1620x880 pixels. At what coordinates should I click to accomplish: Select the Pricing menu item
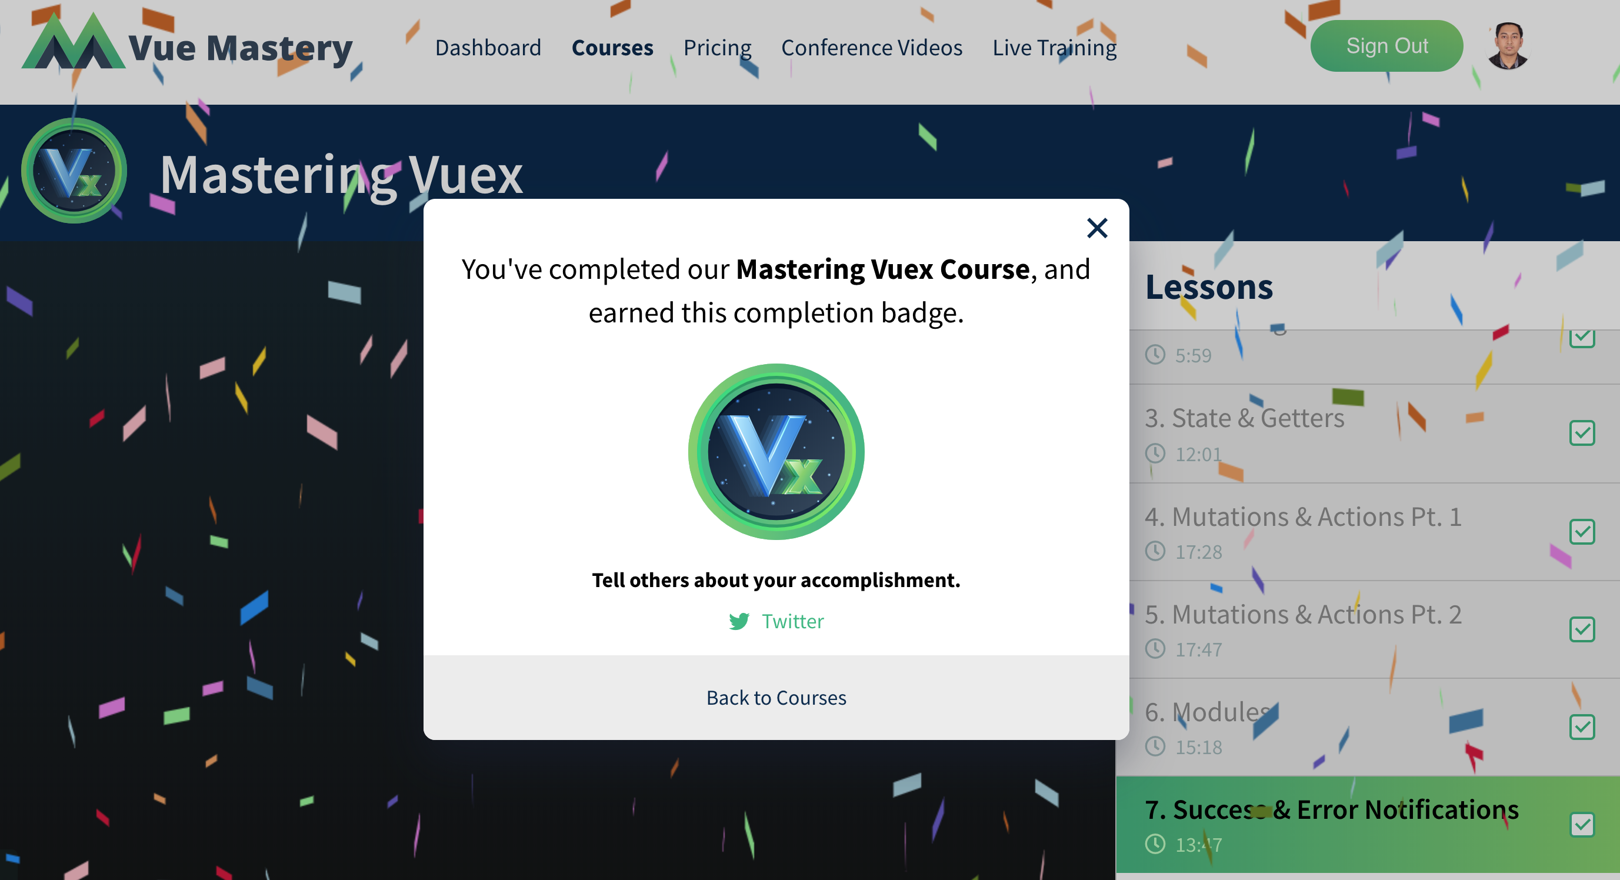(x=716, y=46)
